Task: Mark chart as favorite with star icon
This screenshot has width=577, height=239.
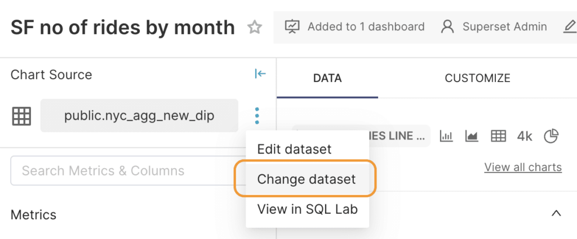Action: click(254, 28)
